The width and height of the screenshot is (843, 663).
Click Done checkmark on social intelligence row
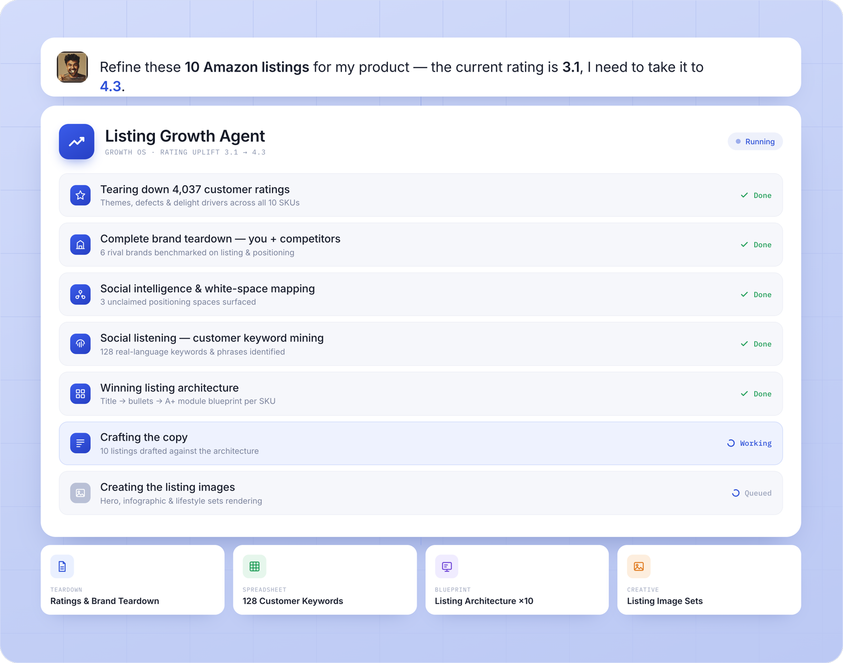coord(744,295)
